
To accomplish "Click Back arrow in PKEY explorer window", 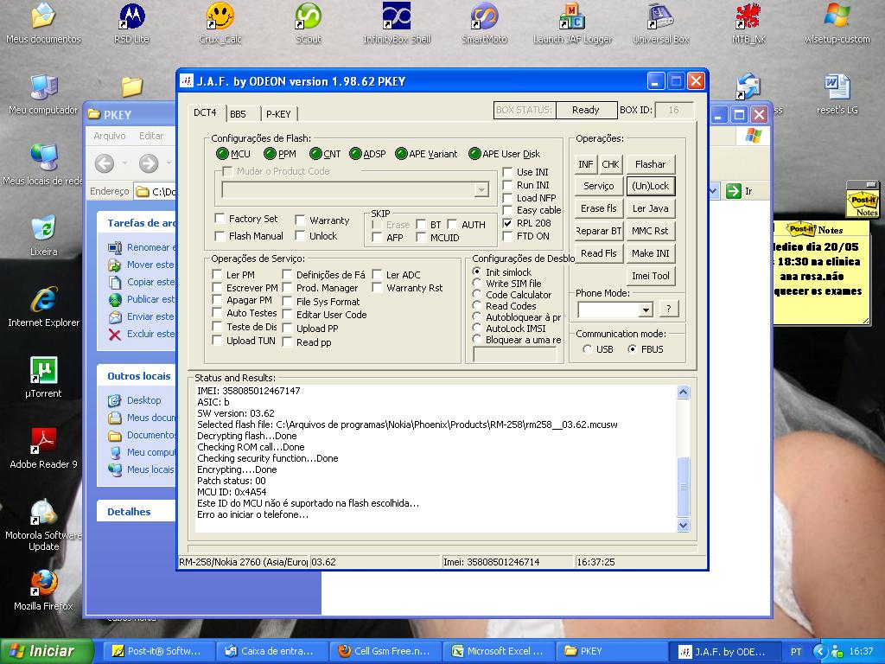I will (105, 163).
